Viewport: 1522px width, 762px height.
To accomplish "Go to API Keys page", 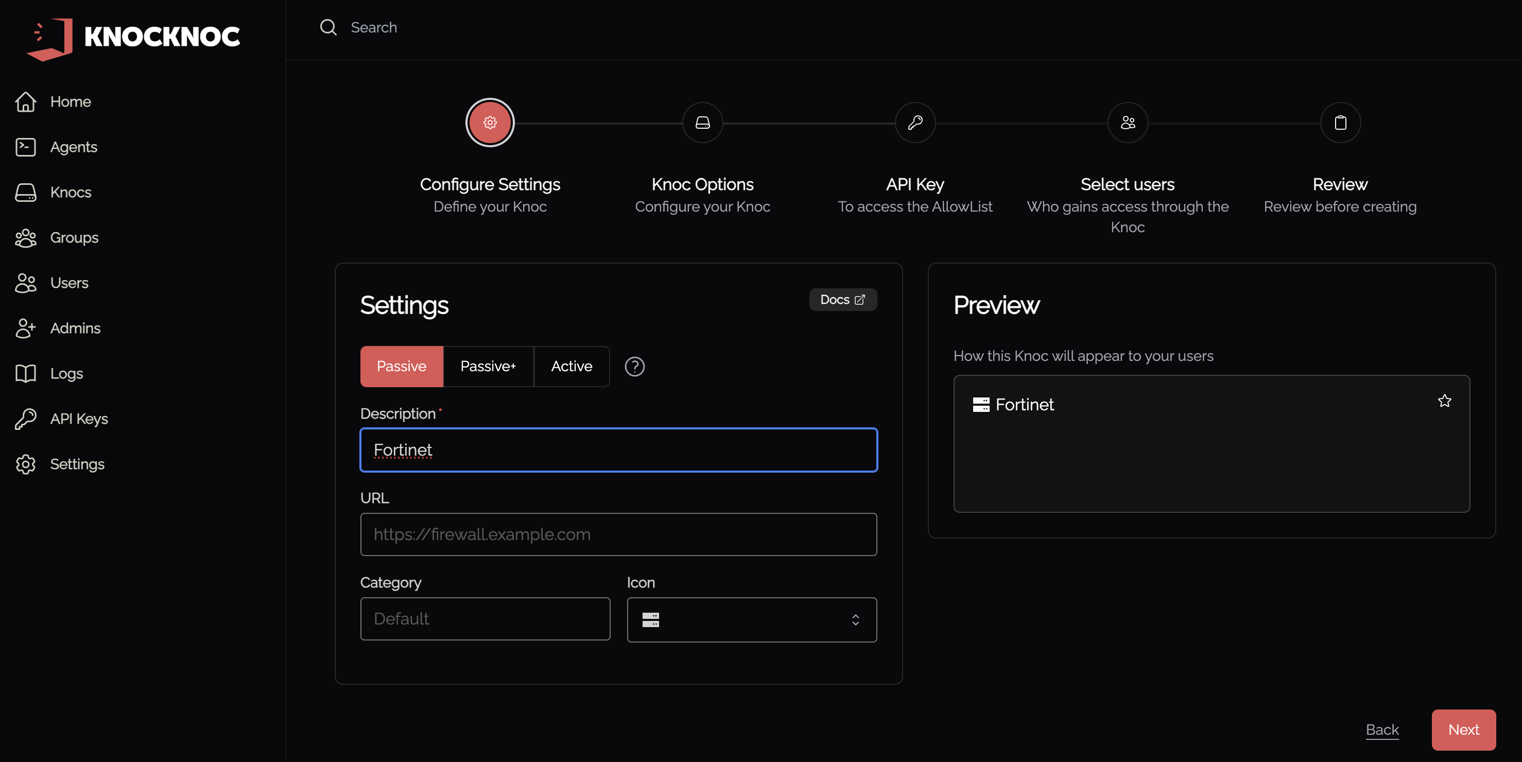I will point(79,419).
